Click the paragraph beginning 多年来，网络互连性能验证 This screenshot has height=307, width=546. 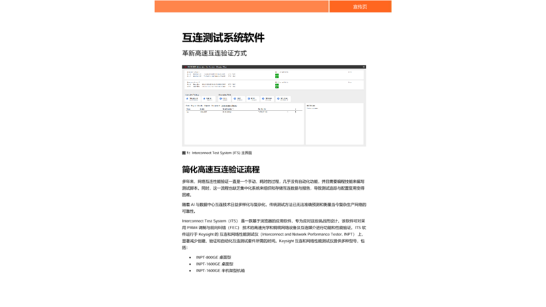pos(274,188)
